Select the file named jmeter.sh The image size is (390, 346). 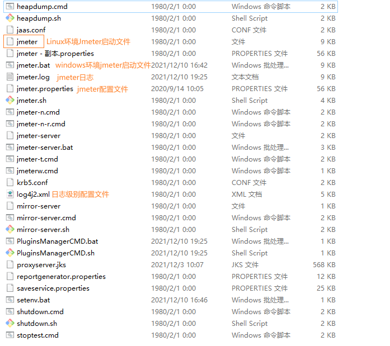31,101
